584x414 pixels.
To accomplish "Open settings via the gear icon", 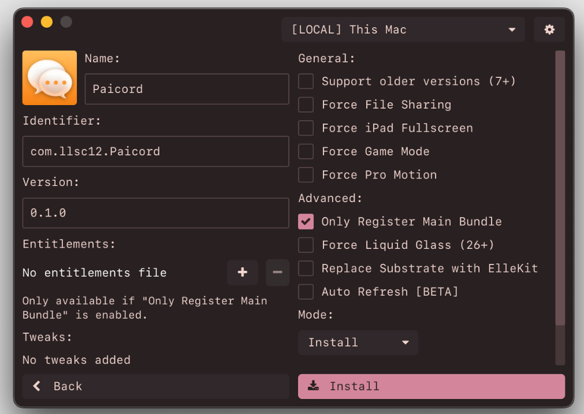I will click(549, 29).
